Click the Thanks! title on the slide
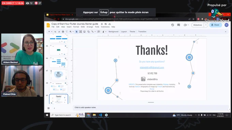Screen dimensions: 232x130 [152, 50]
